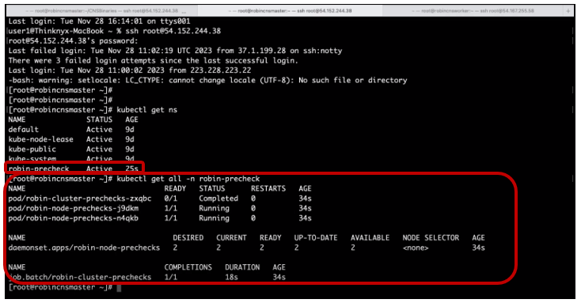Screen dimensions: 581x303
Task: Click the 'NODE SELECTOR' column header
Action: coord(431,238)
